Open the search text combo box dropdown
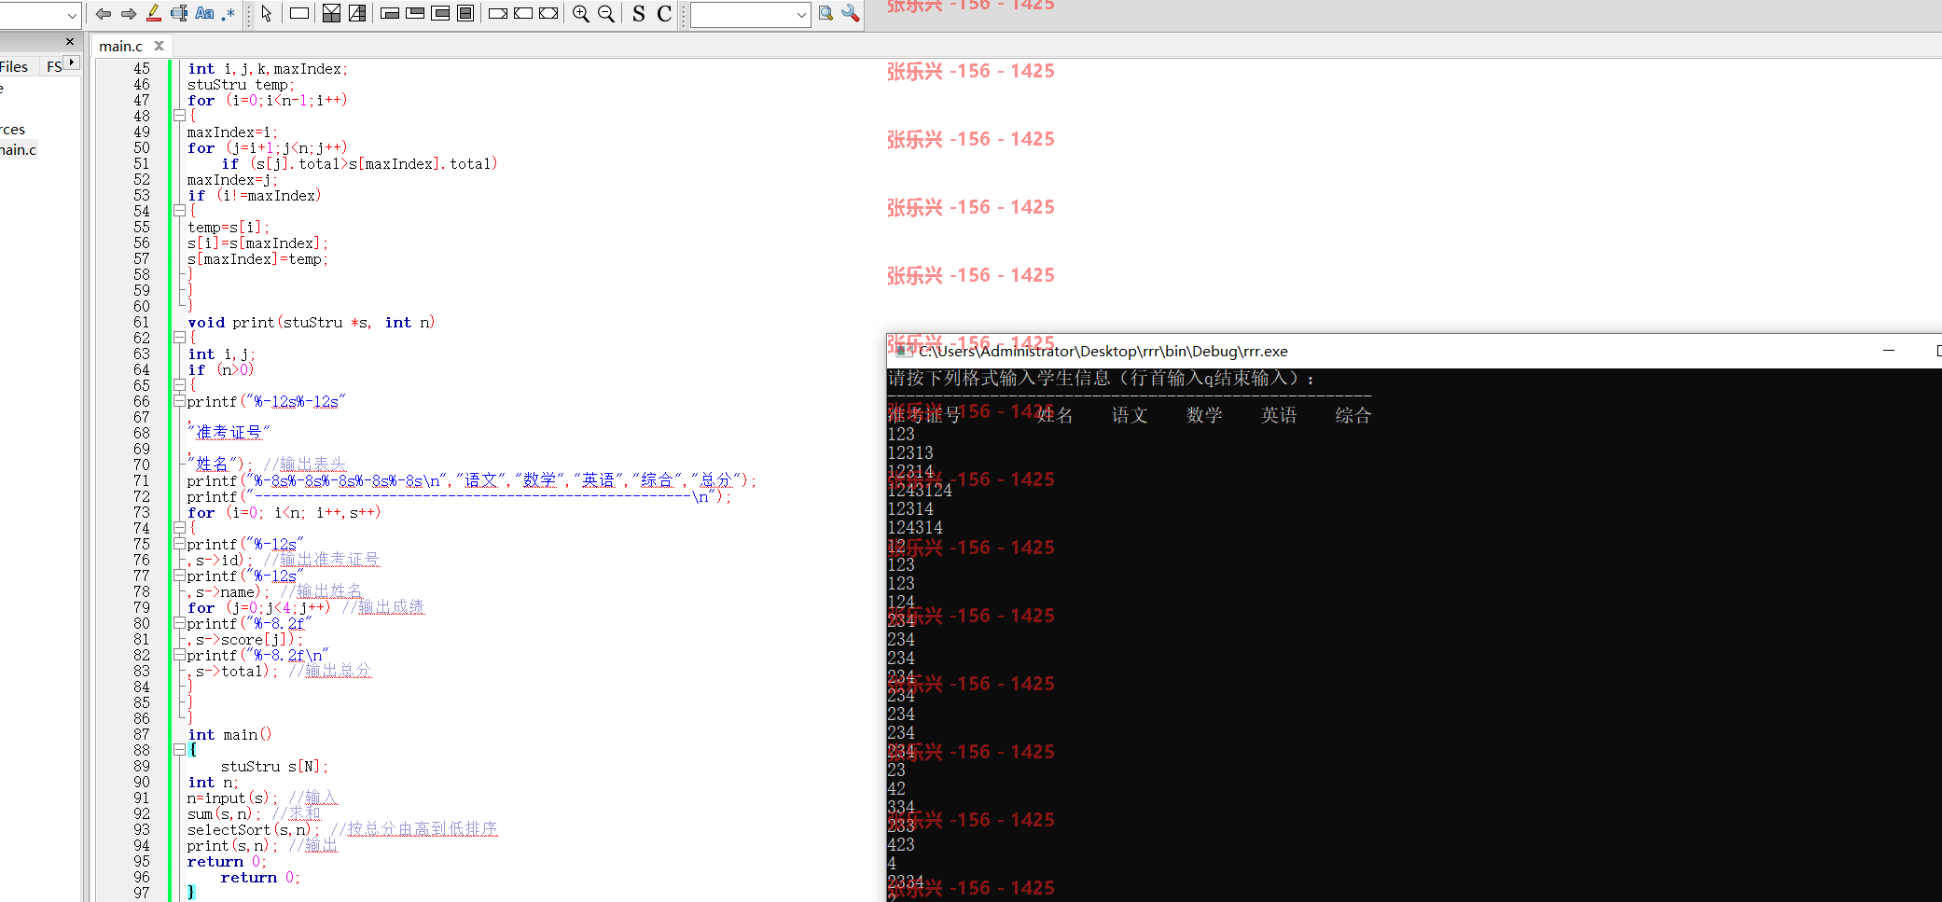This screenshot has width=1942, height=902. pos(801,14)
